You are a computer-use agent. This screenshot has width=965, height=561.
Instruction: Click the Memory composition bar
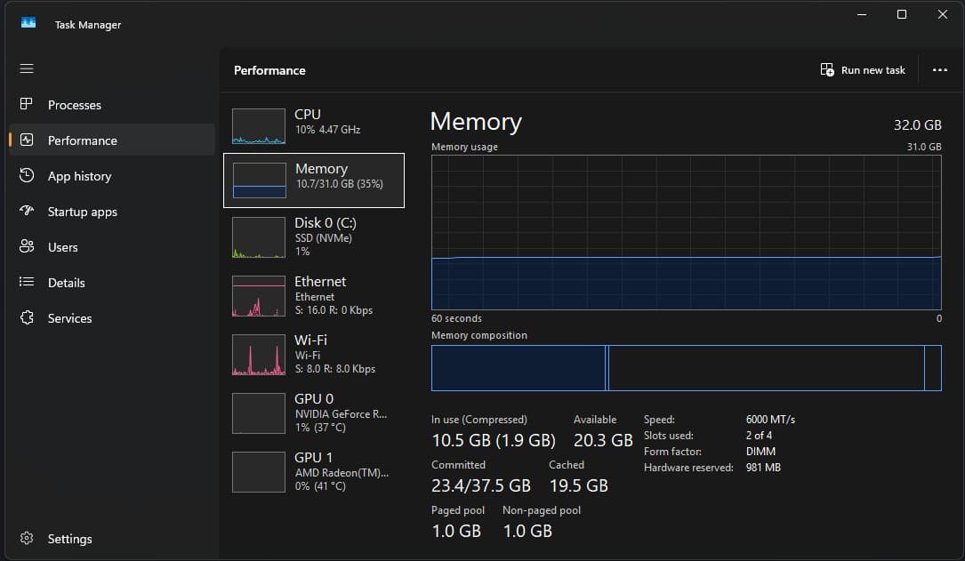[x=686, y=368]
